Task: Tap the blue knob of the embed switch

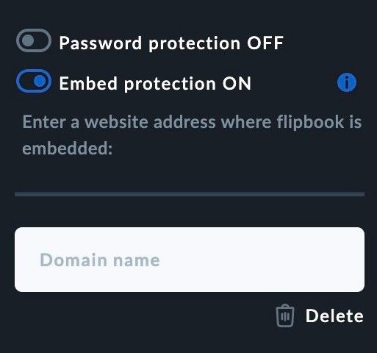Action: coord(40,81)
